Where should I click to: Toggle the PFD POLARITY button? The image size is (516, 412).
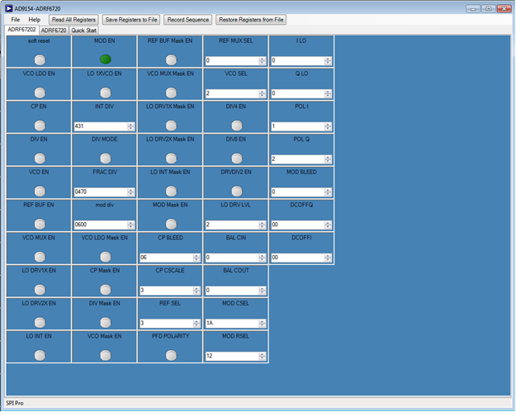[x=171, y=355]
